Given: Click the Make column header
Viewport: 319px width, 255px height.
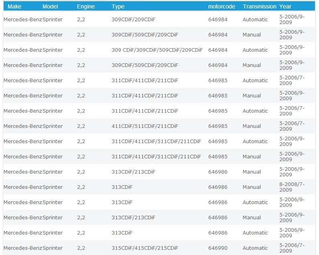Looking at the screenshot, I should [14, 6].
